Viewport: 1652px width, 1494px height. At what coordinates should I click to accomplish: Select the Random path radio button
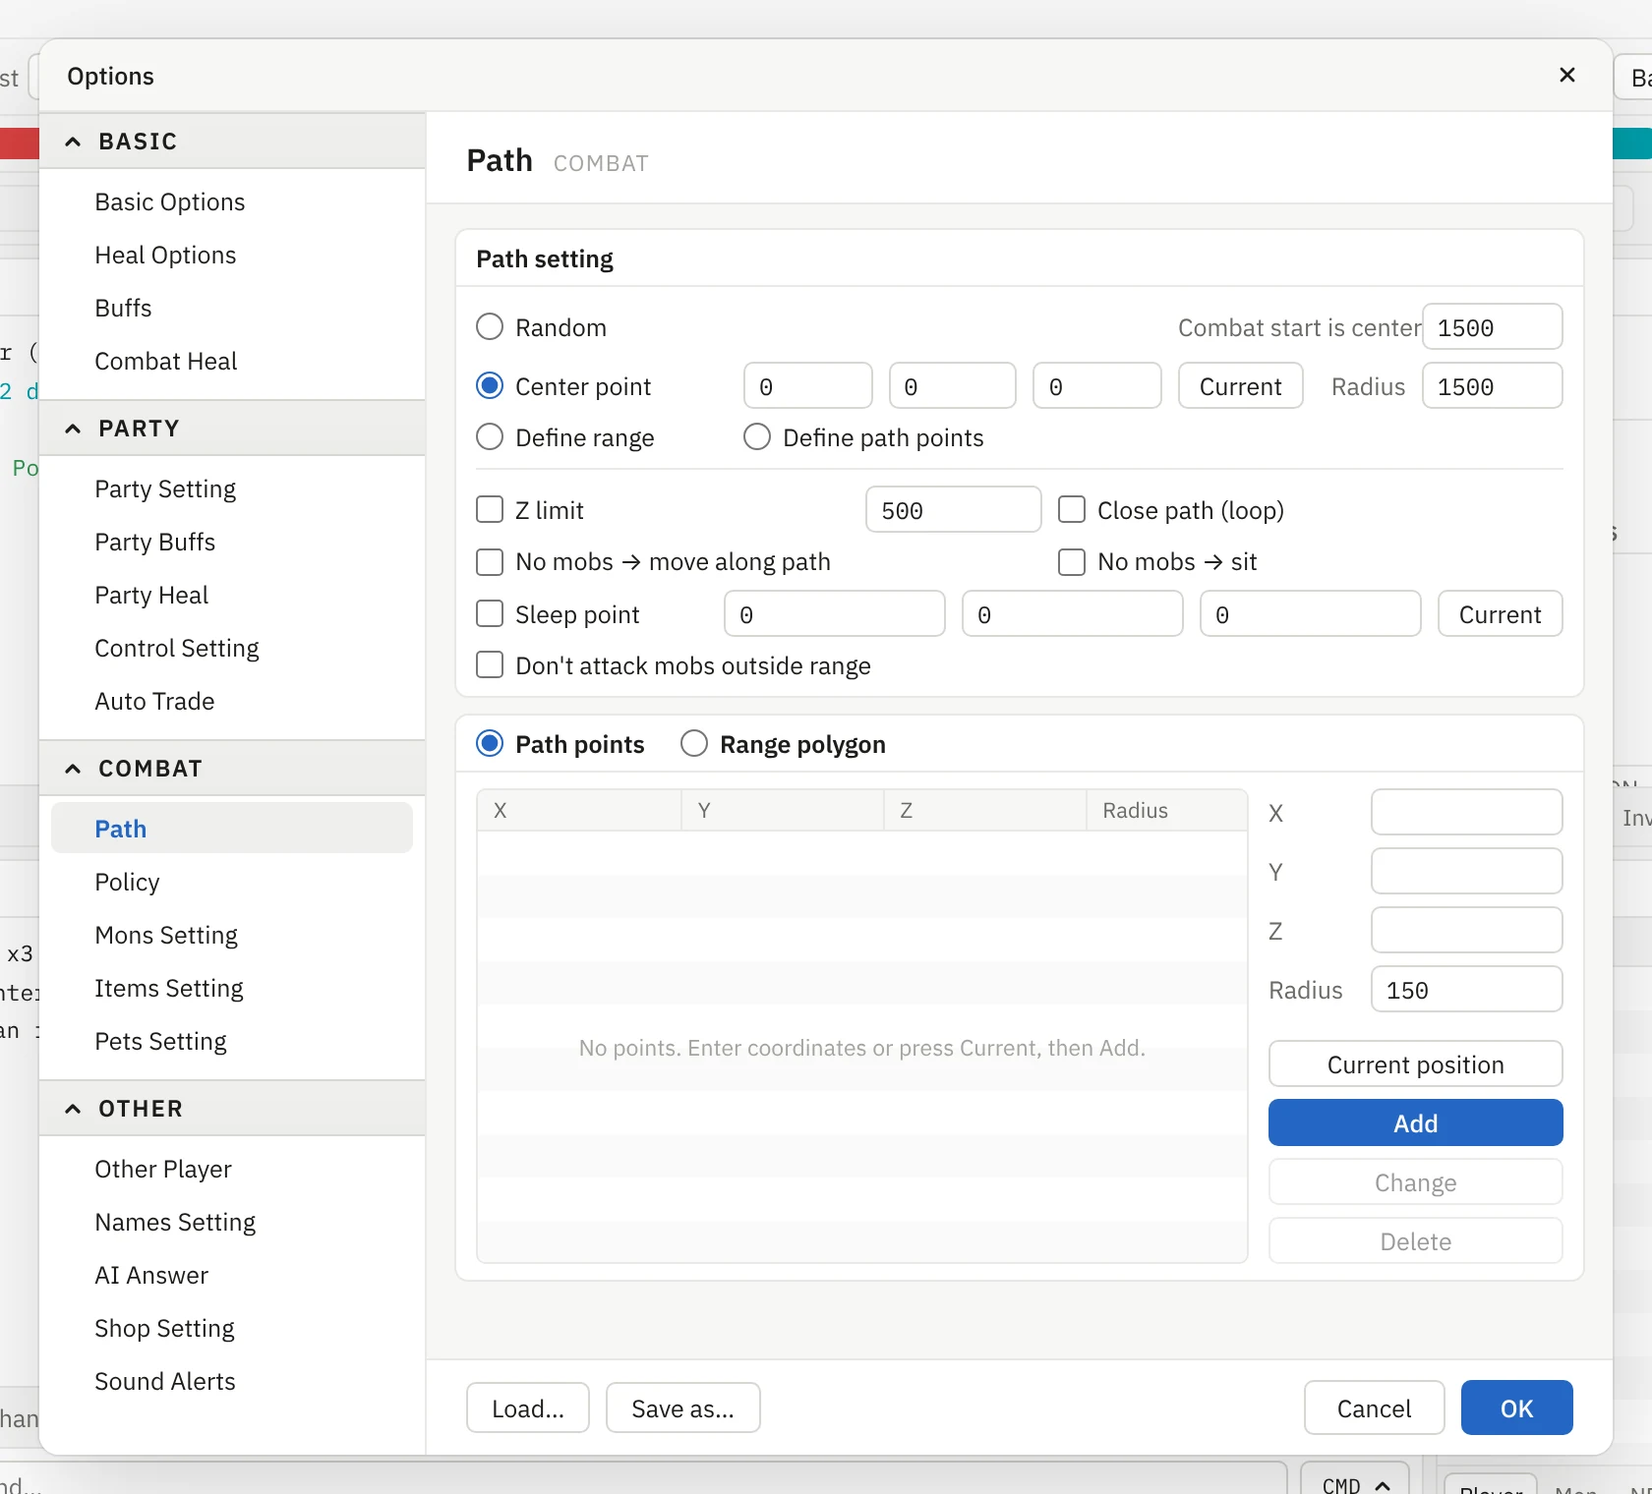tap(490, 327)
